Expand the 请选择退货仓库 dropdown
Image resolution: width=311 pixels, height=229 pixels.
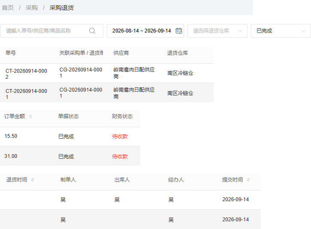coord(217,31)
